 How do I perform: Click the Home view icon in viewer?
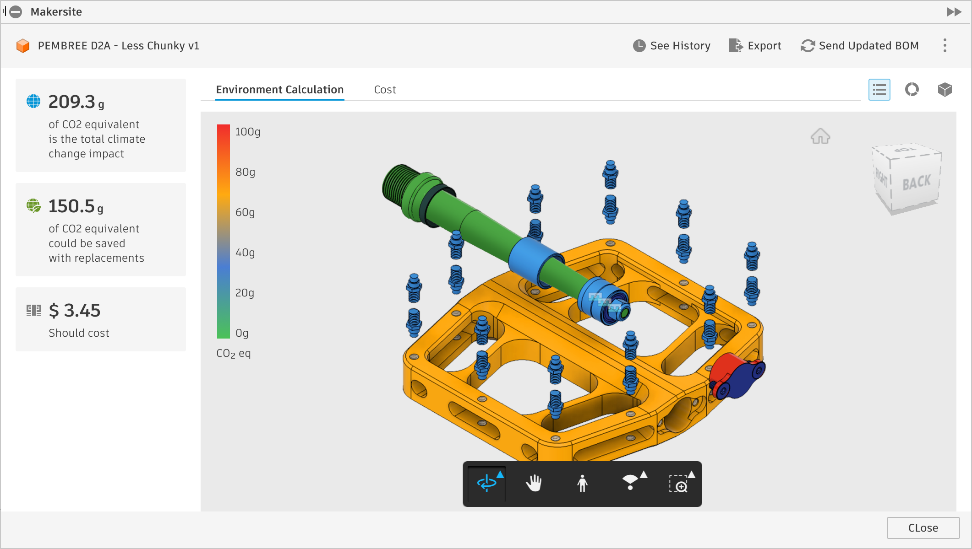pos(820,136)
